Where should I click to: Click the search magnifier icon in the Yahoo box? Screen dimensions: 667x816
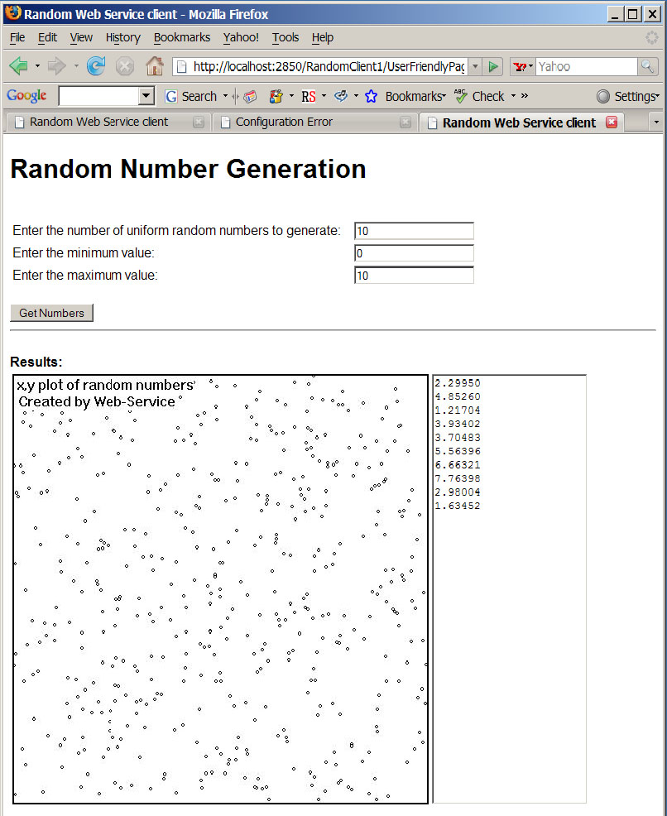646,66
